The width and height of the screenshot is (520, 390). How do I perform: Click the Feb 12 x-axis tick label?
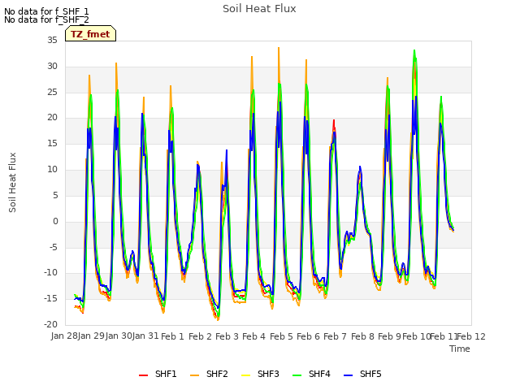(x=471, y=336)
